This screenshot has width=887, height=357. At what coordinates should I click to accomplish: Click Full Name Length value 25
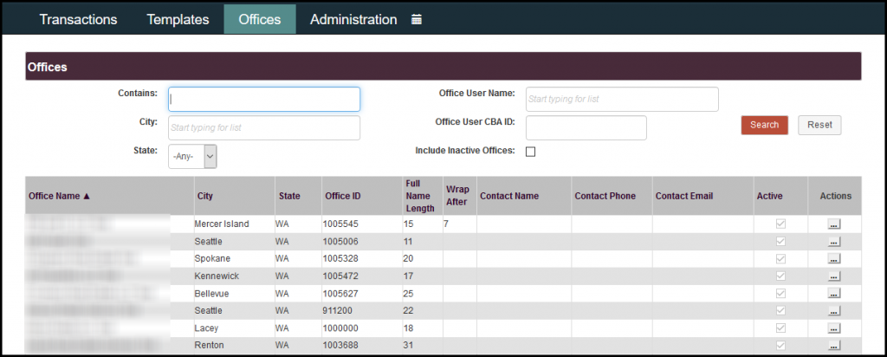tap(409, 294)
